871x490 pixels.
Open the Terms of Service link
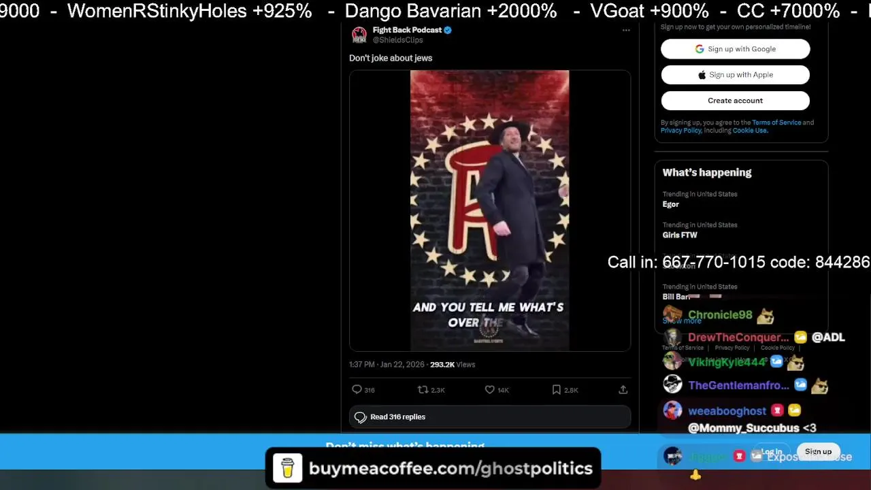tap(776, 122)
